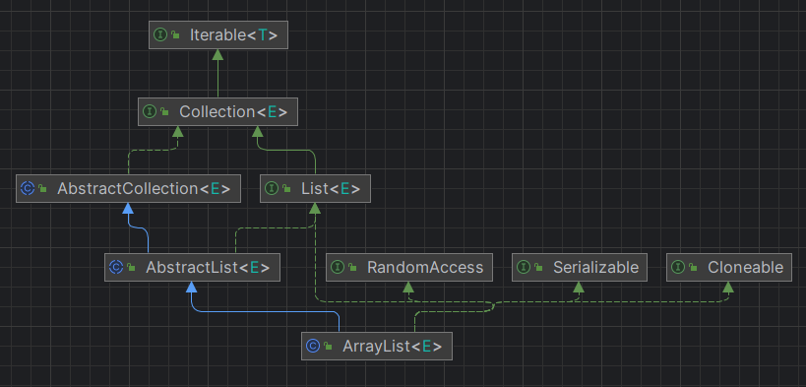Select the List<E> node text
Screen dimensions: 806x387
(331, 189)
